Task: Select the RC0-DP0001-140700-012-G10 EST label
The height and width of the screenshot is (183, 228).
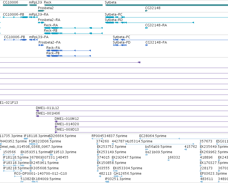Action: 40,174
